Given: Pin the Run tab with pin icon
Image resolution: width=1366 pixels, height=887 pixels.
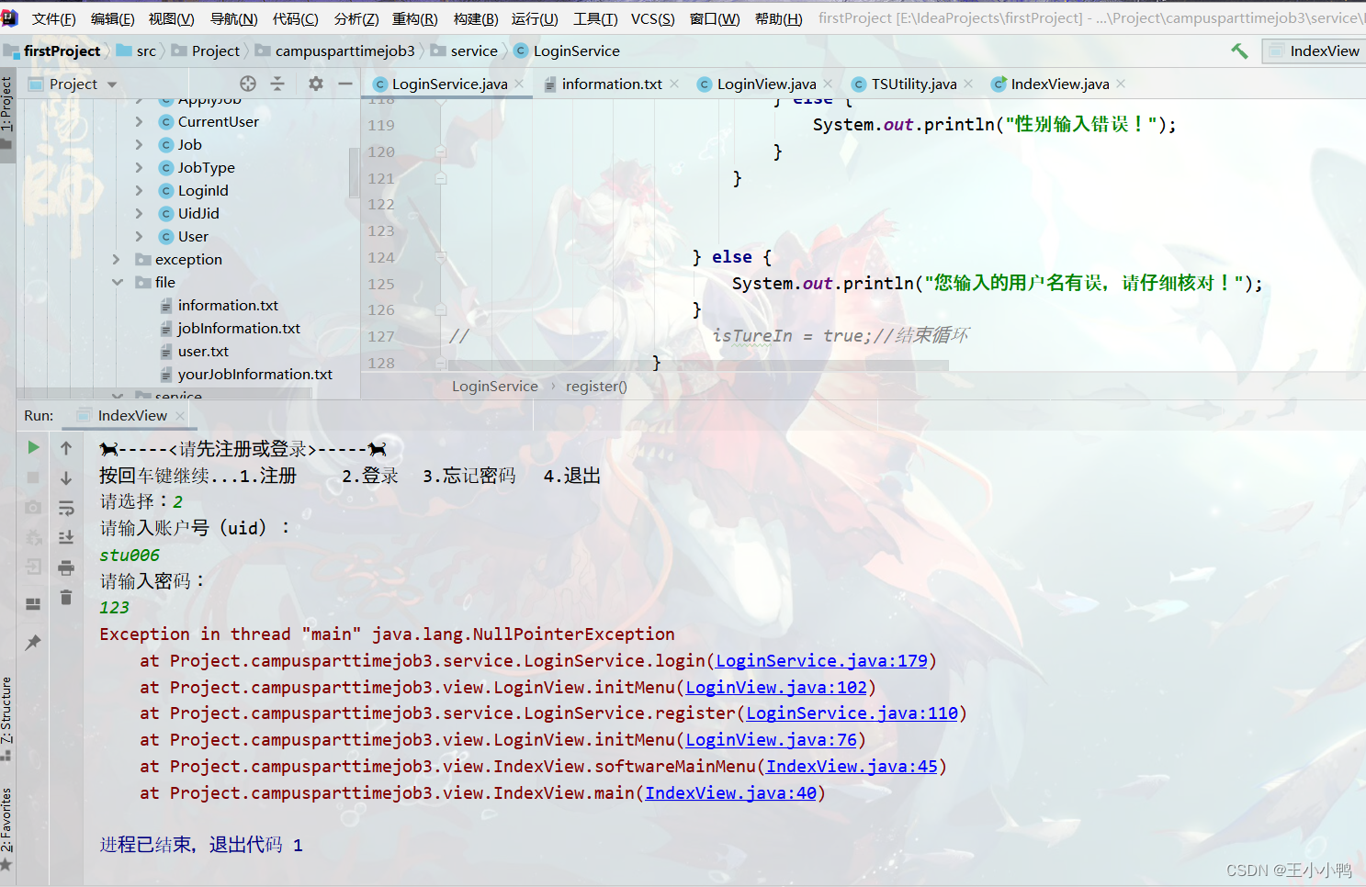Looking at the screenshot, I should (x=33, y=642).
